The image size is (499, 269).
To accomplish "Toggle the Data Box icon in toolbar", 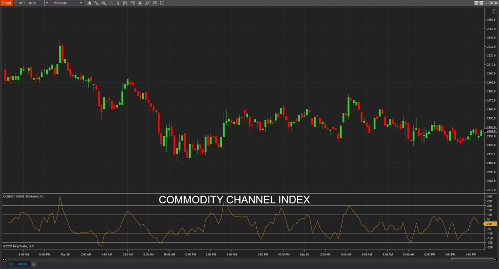I will point(126,3).
